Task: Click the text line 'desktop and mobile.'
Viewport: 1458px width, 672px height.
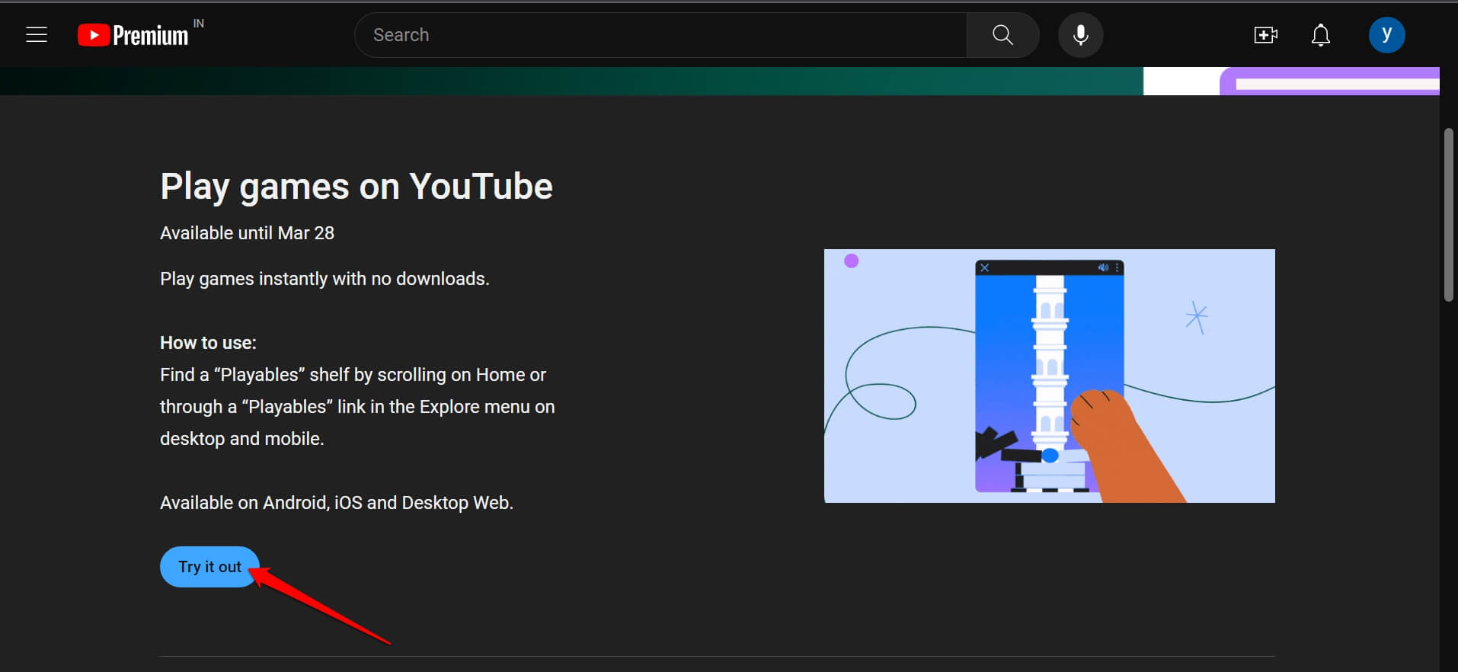Action: (x=242, y=439)
